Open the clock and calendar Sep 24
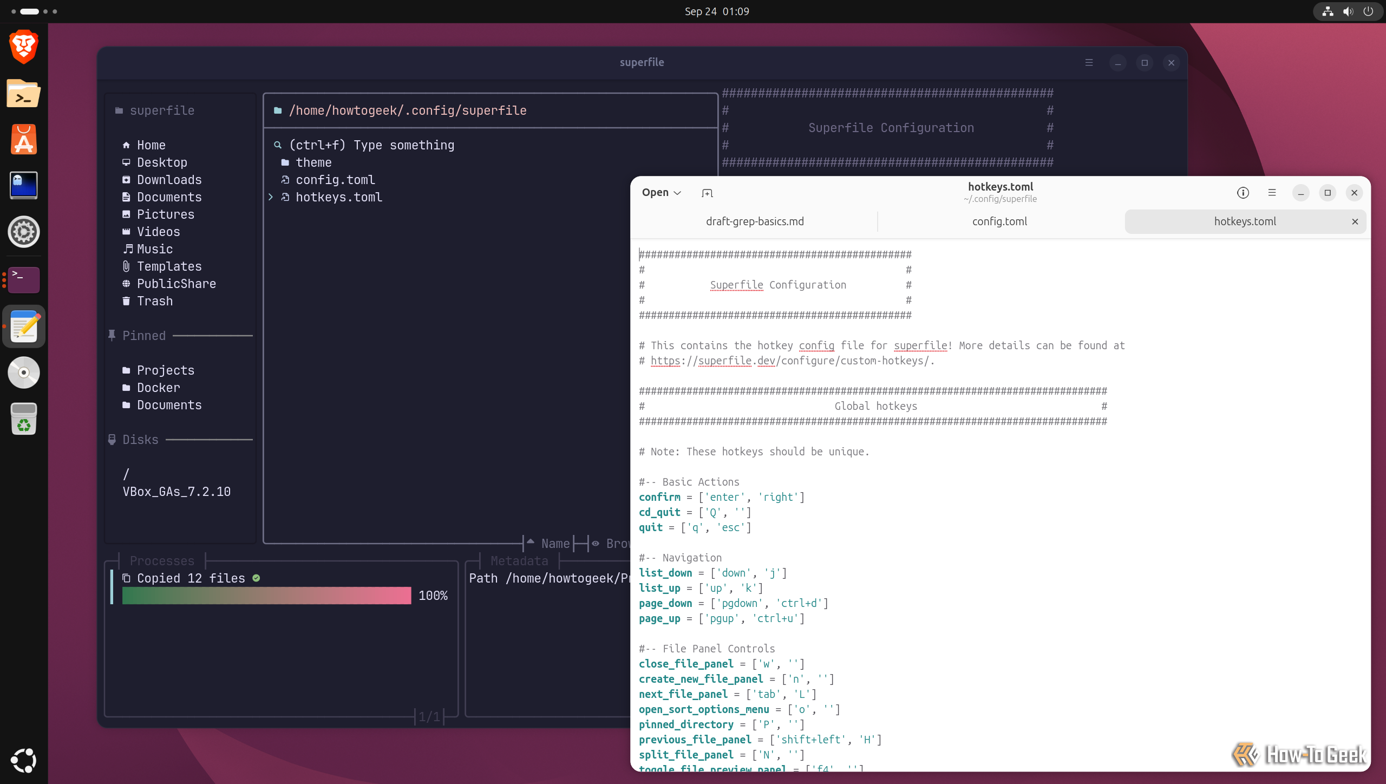 pyautogui.click(x=716, y=11)
